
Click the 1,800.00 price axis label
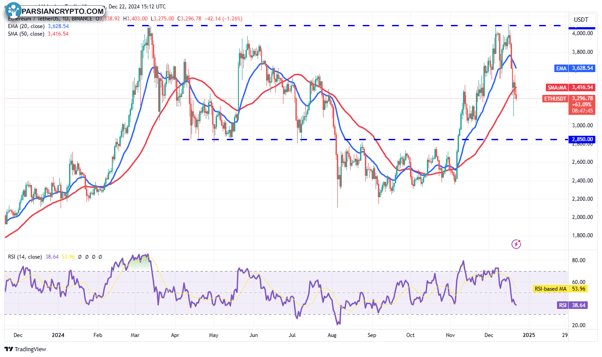point(583,236)
